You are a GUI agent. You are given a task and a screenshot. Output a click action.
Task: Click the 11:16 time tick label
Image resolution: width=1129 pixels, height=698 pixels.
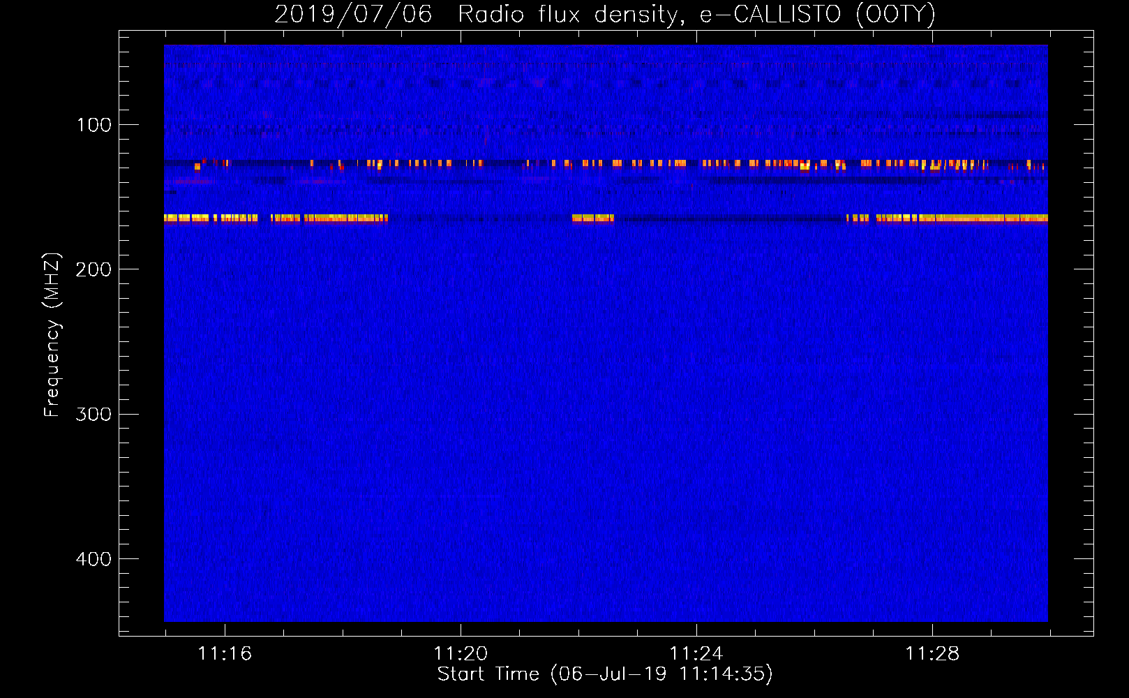pos(225,654)
